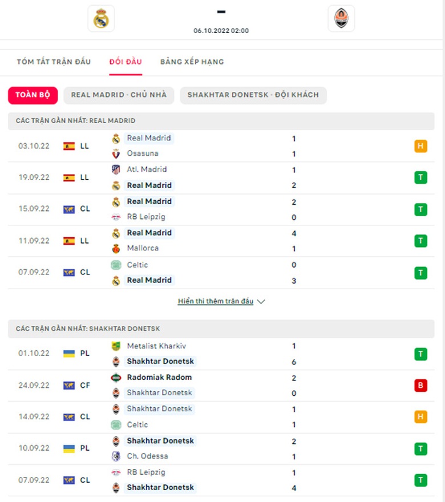Open the Tóm tắt trận đấu tab
The width and height of the screenshot is (445, 502).
(54, 62)
